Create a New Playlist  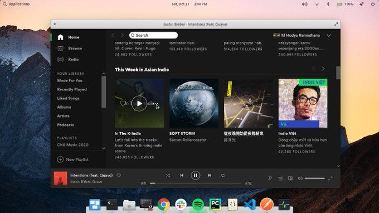click(73, 159)
